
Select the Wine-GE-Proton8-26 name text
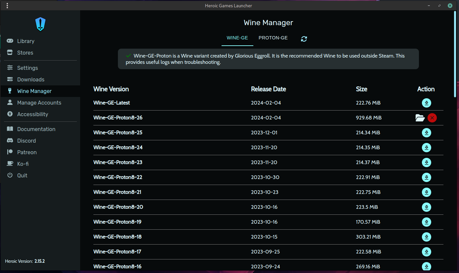coord(118,118)
